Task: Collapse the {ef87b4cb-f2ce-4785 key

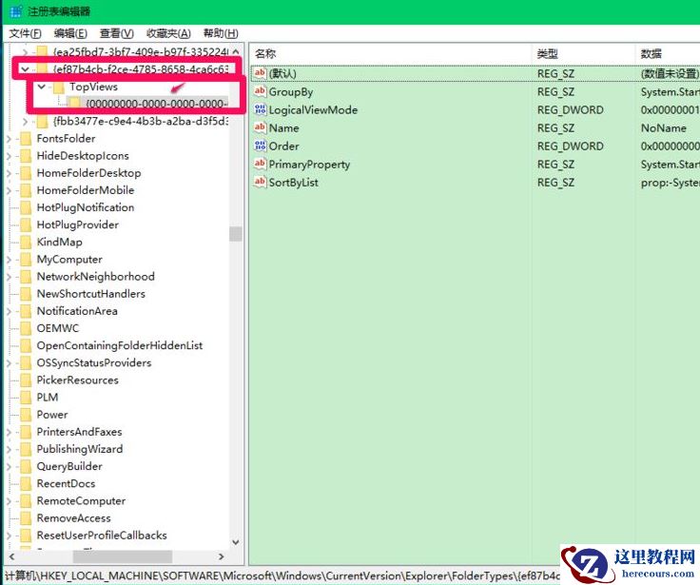Action: pyautogui.click(x=25, y=69)
